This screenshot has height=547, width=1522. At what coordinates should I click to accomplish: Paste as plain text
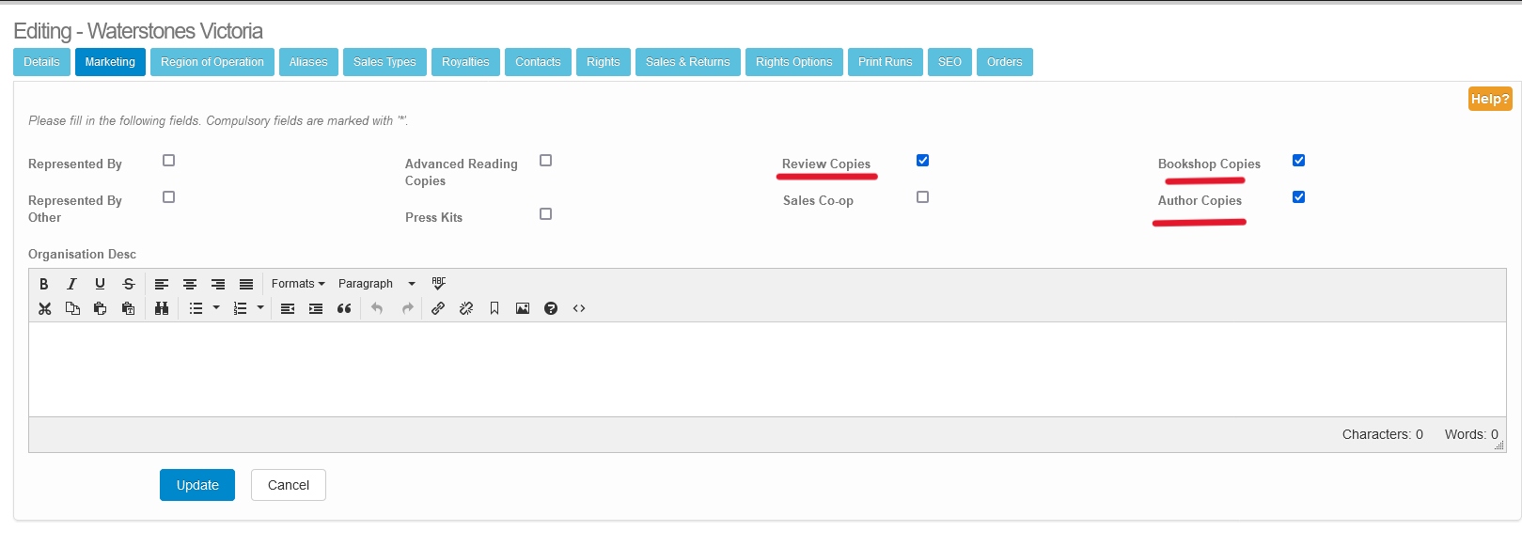129,308
